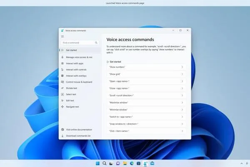250x167 pixels.
Task: Expand the "Switch to <app name>" chevron
Action: (182, 117)
